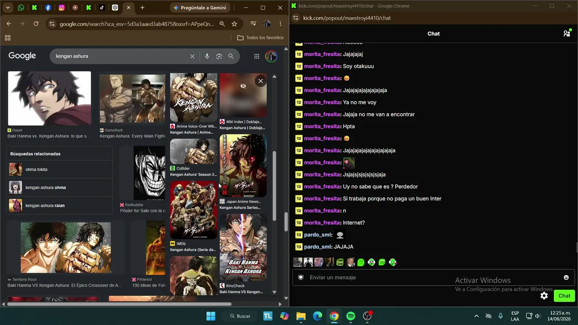Open the Todos los favoritos folder

pyautogui.click(x=261, y=37)
